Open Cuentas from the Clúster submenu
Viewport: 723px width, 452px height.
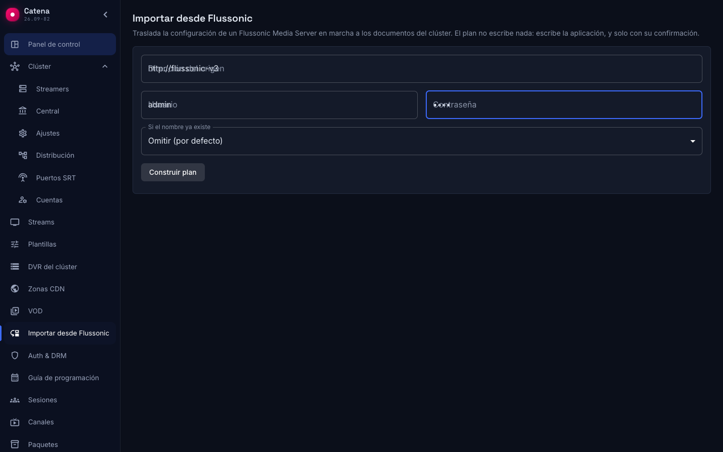pos(60,200)
